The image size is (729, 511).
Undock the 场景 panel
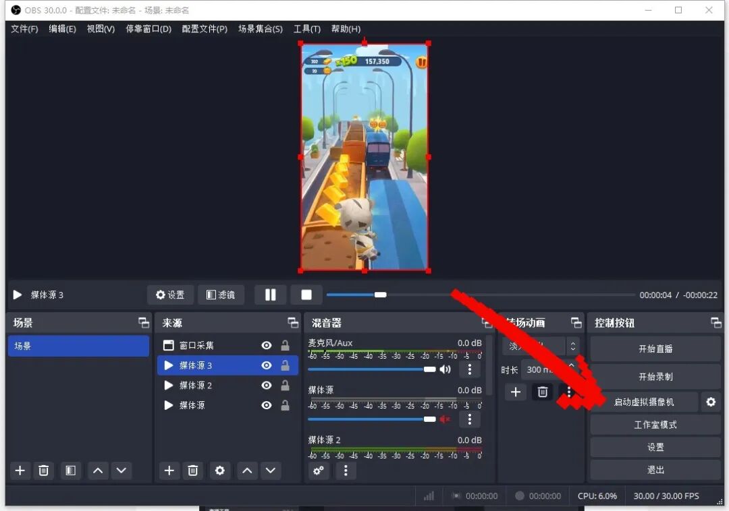pyautogui.click(x=144, y=322)
